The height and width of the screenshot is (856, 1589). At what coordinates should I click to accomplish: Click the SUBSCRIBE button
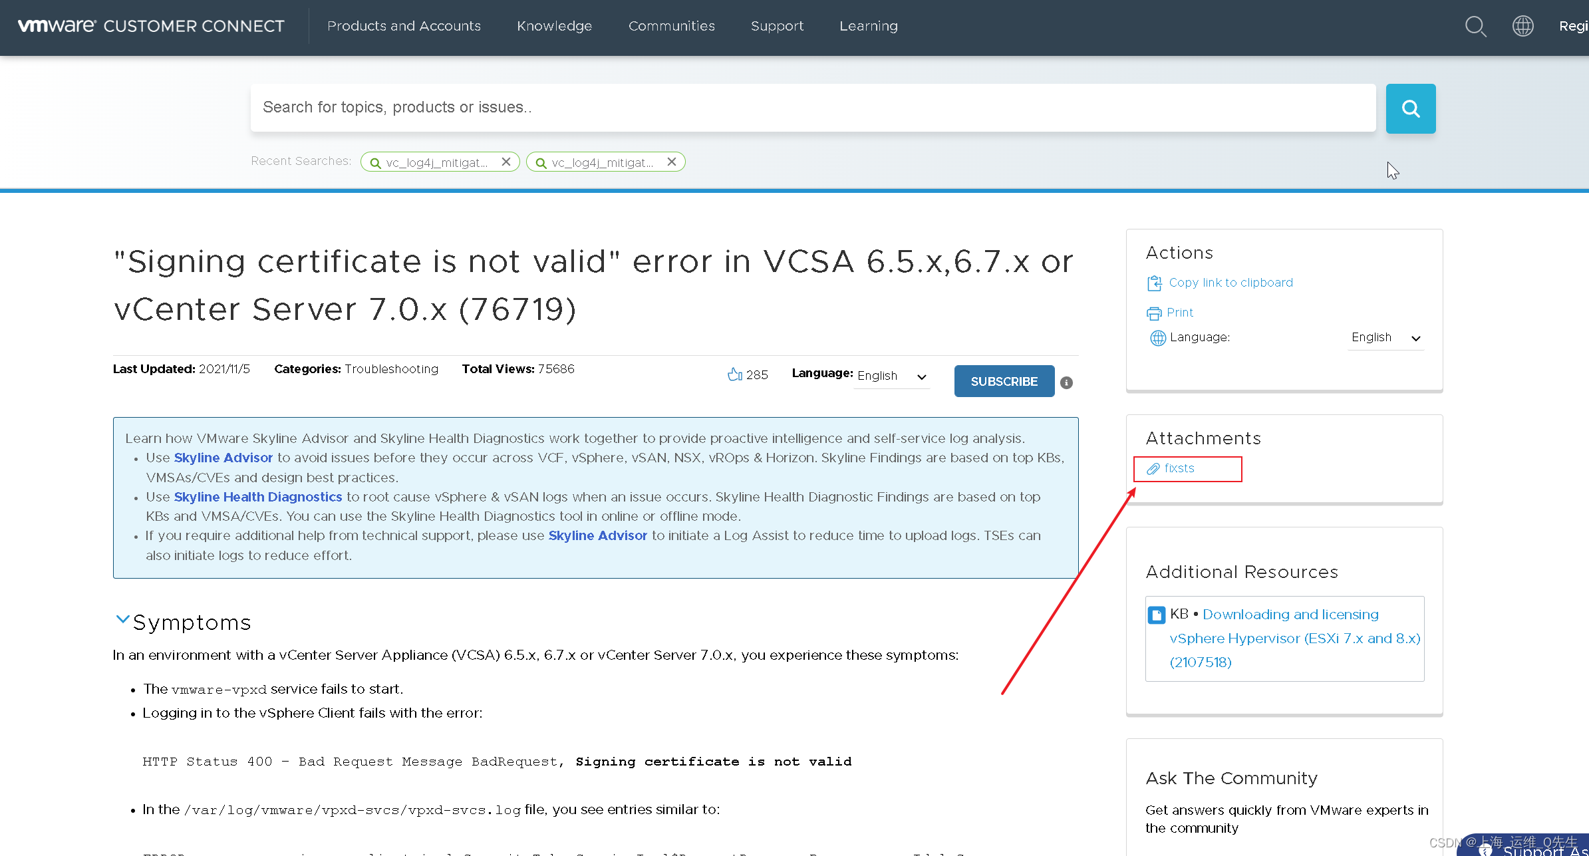pyautogui.click(x=1004, y=381)
